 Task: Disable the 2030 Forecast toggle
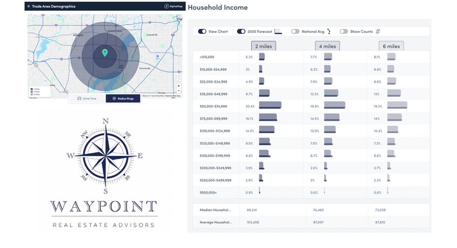coord(241,32)
